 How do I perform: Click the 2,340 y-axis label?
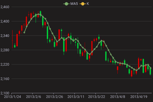point(5,36)
